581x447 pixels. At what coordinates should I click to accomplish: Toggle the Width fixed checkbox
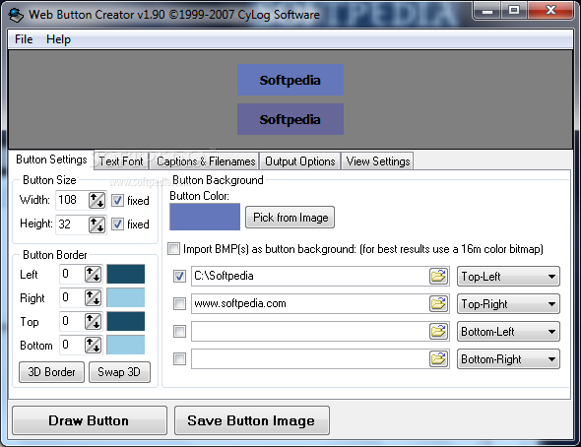click(x=117, y=200)
